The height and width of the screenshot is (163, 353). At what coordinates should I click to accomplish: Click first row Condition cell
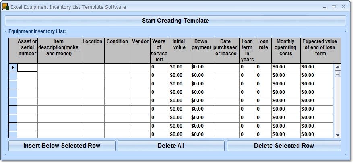coord(117,68)
